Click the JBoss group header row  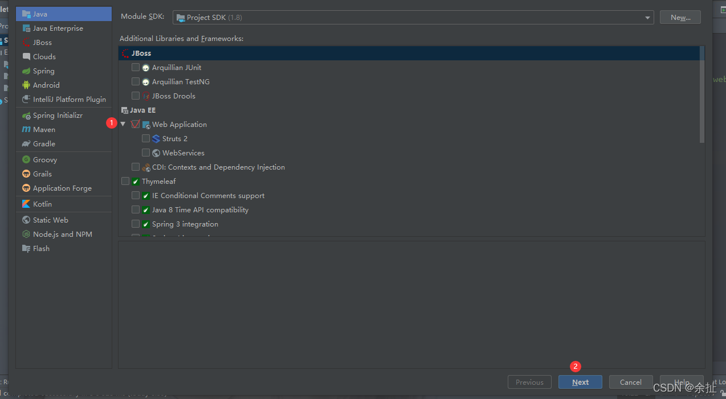click(x=409, y=53)
